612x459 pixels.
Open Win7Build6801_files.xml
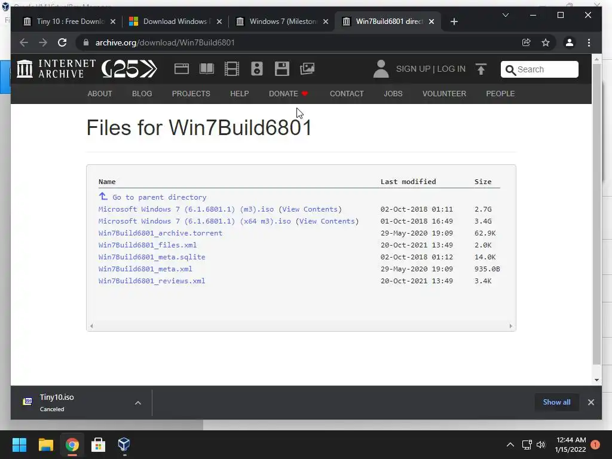[x=148, y=245]
